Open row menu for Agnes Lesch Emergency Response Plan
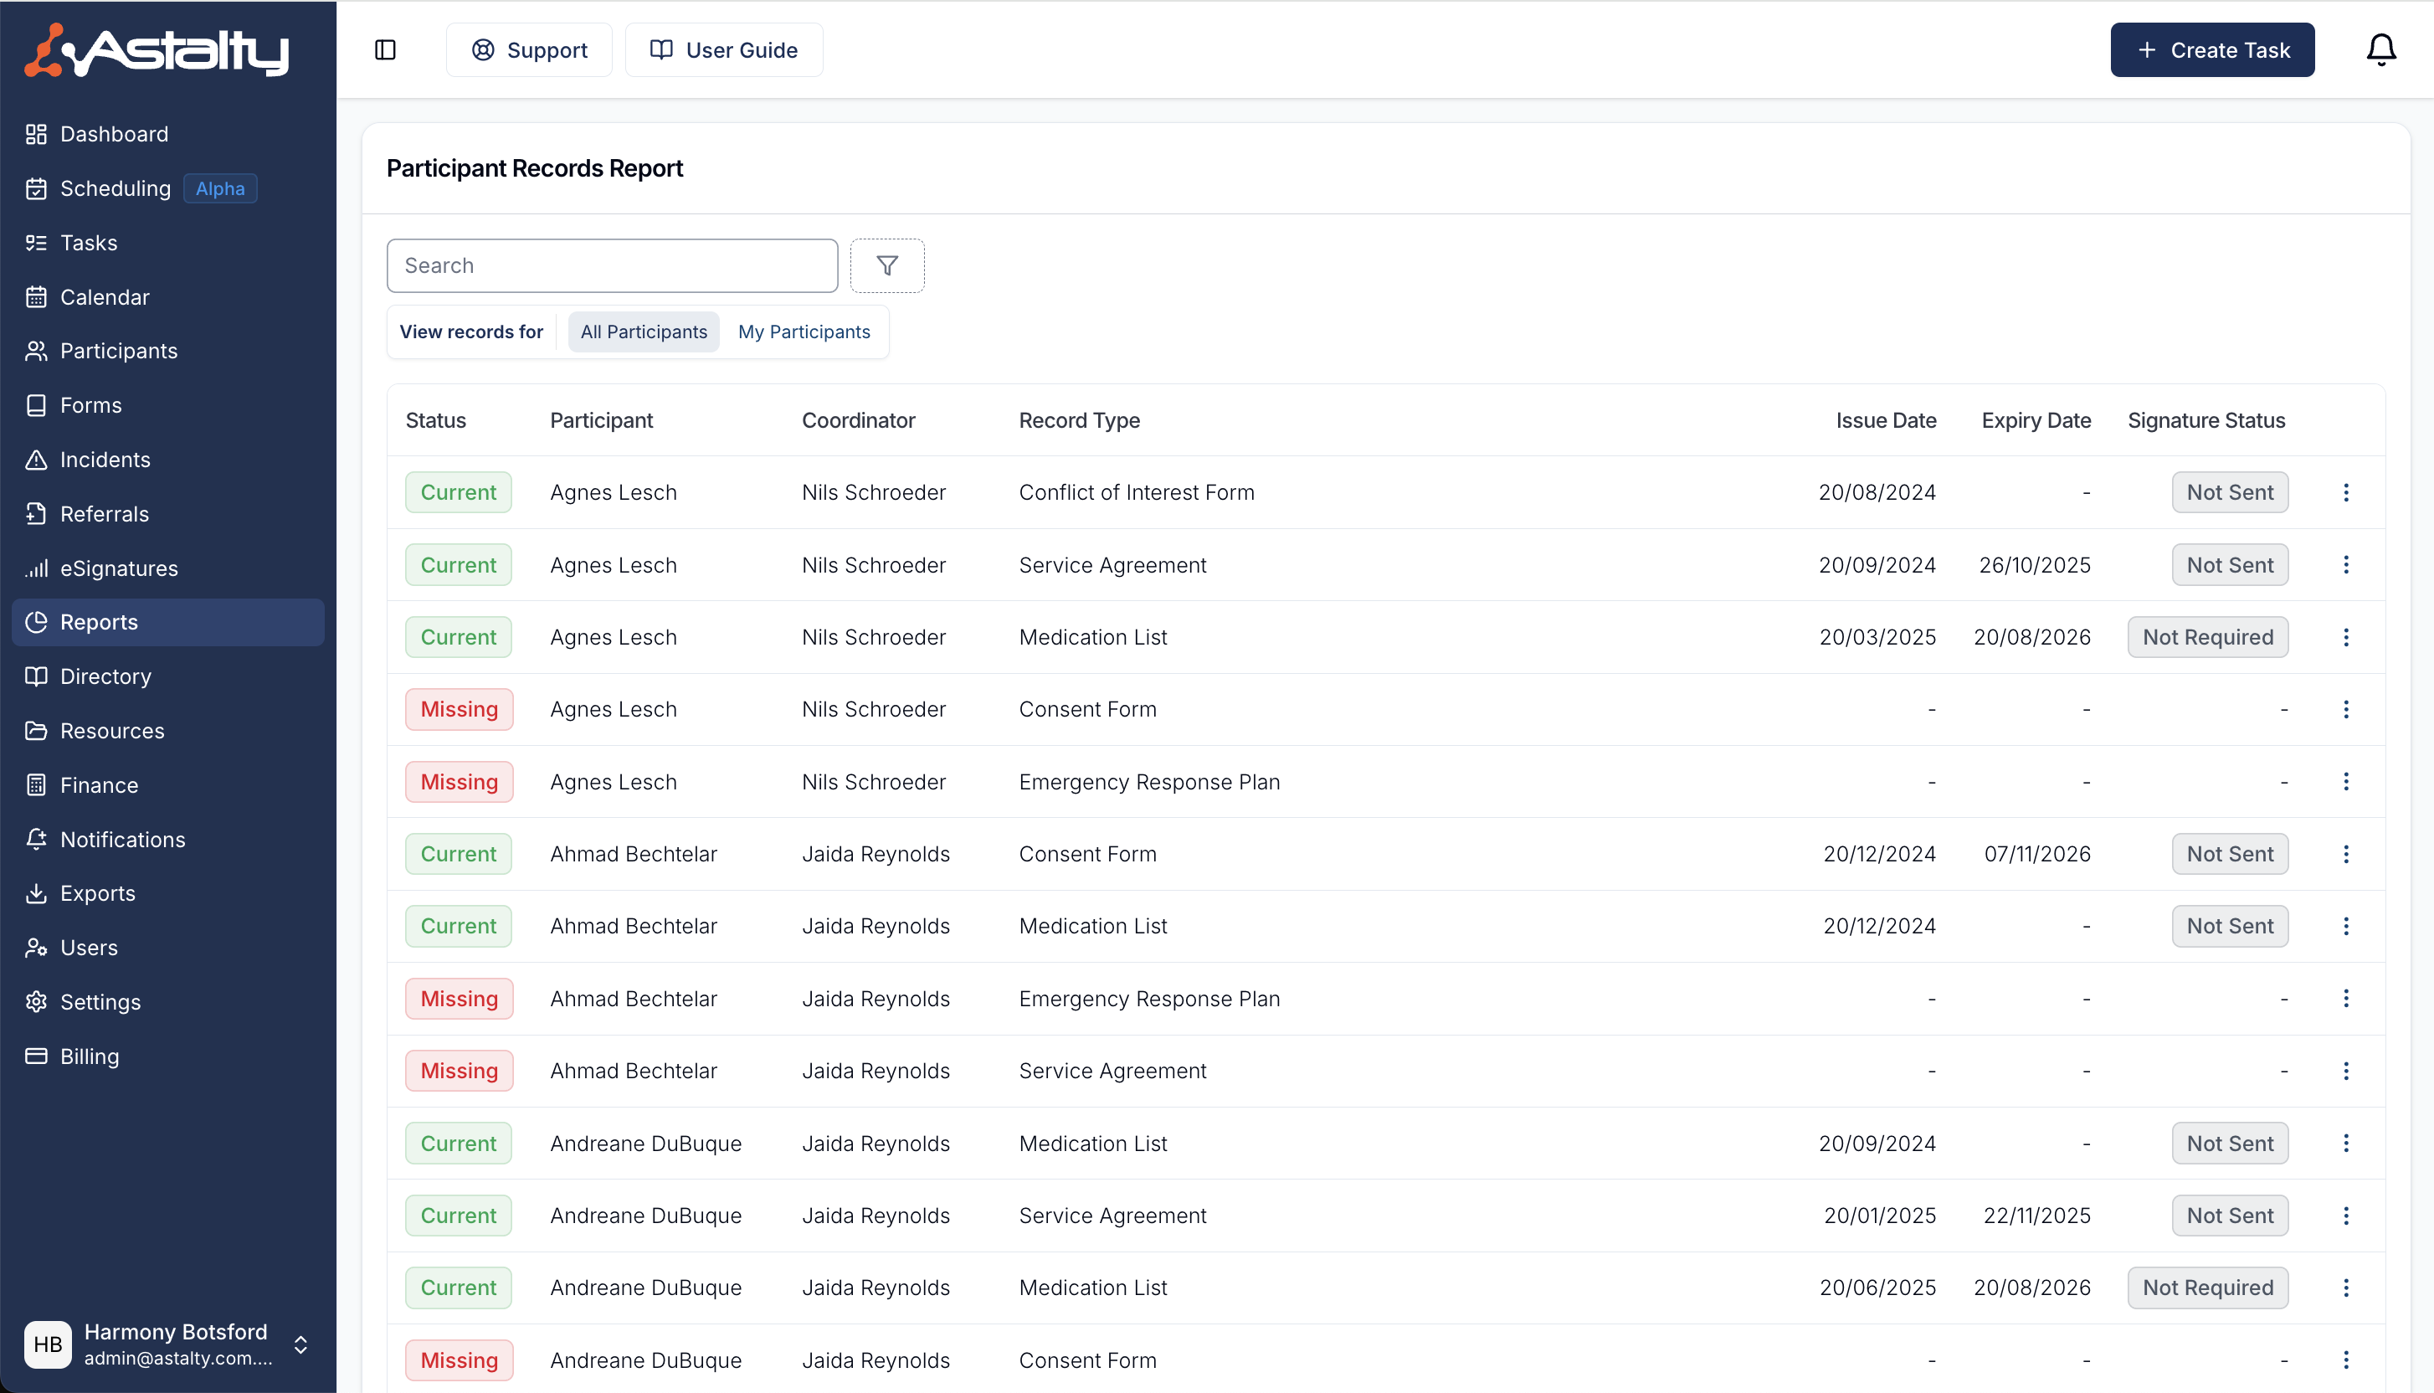The height and width of the screenshot is (1393, 2434). (x=2345, y=782)
